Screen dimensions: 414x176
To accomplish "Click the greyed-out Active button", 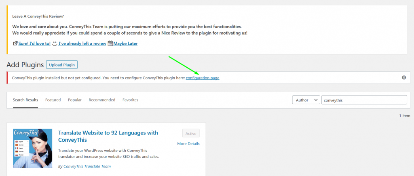I will pyautogui.click(x=191, y=133).
